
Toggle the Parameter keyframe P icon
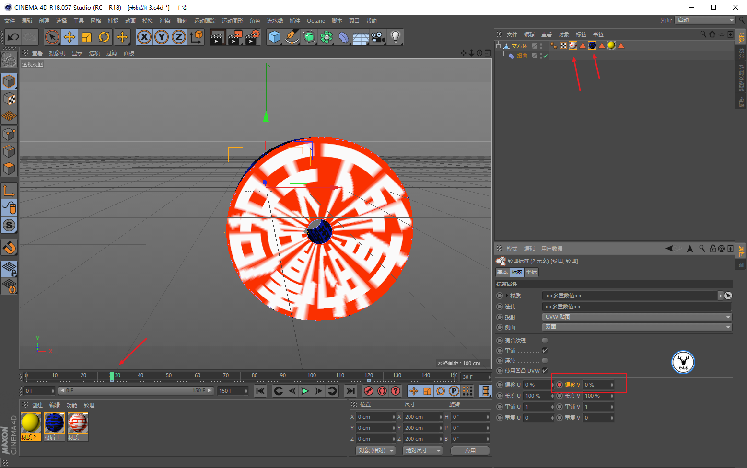[x=454, y=391]
